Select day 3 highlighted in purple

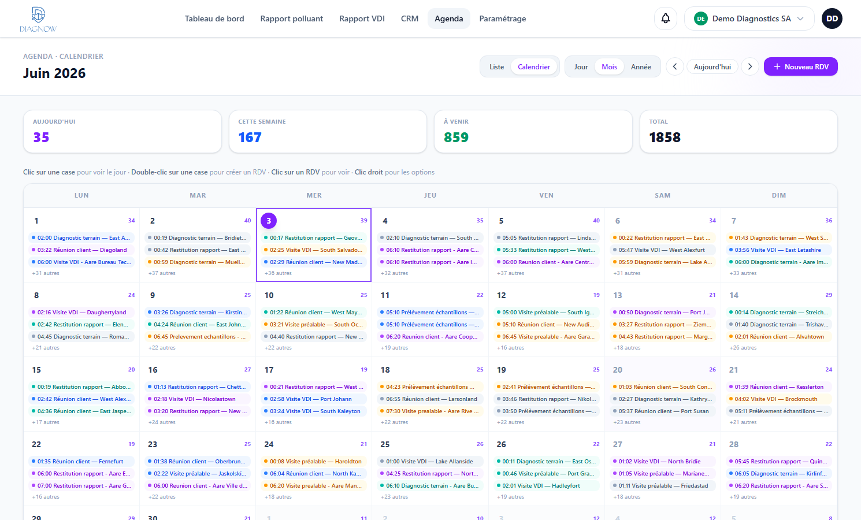(269, 221)
